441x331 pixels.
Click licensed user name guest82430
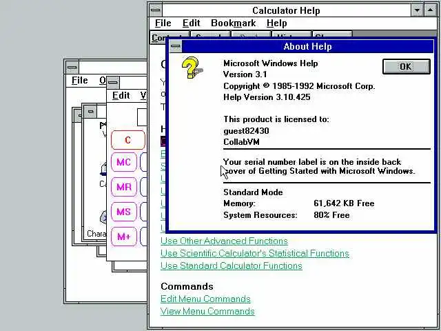click(247, 131)
